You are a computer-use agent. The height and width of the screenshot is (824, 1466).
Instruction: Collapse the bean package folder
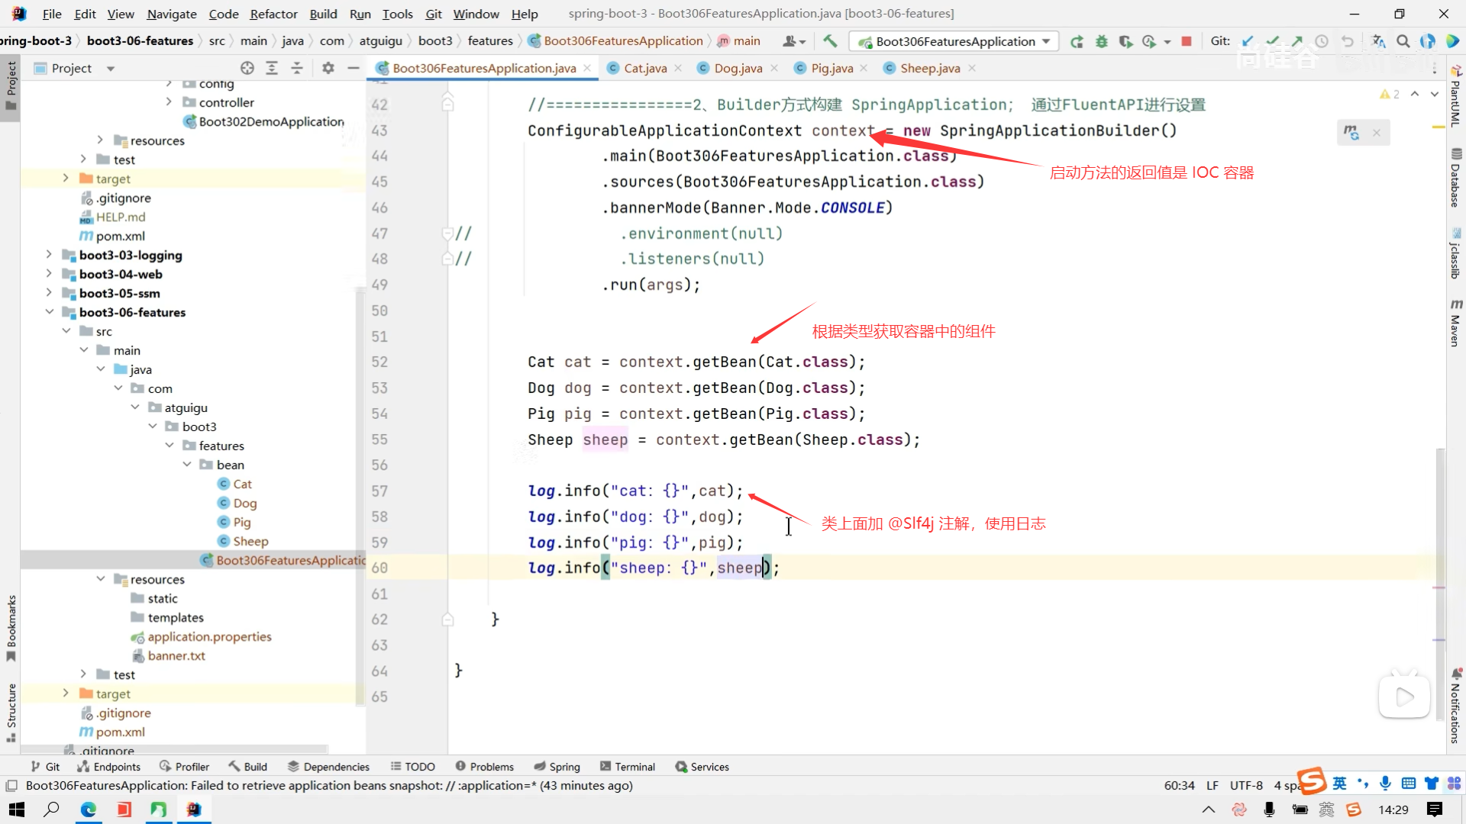tap(187, 465)
